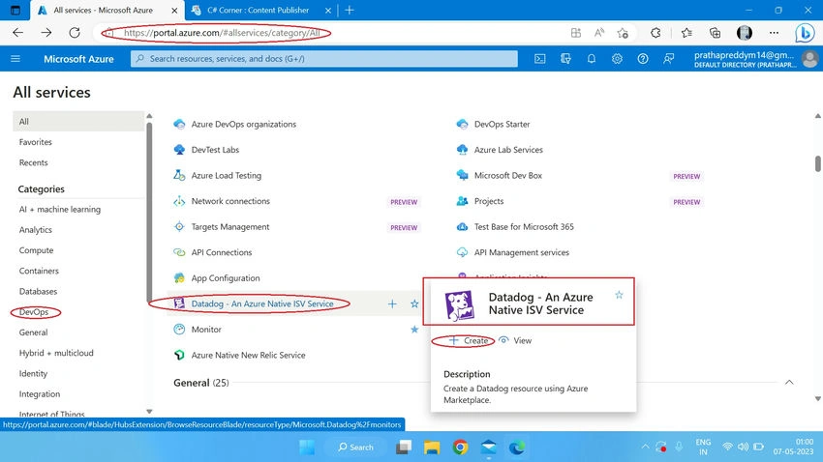Click the Azure Lab Services icon
The image size is (823, 462).
coord(463,150)
